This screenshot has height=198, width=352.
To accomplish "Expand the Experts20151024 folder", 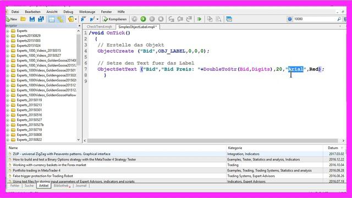I will (x=7, y=46).
